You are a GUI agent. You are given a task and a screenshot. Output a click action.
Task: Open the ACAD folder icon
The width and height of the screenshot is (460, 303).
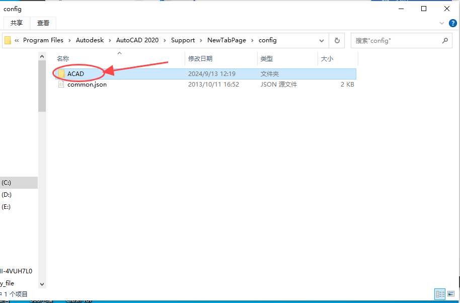[61, 74]
